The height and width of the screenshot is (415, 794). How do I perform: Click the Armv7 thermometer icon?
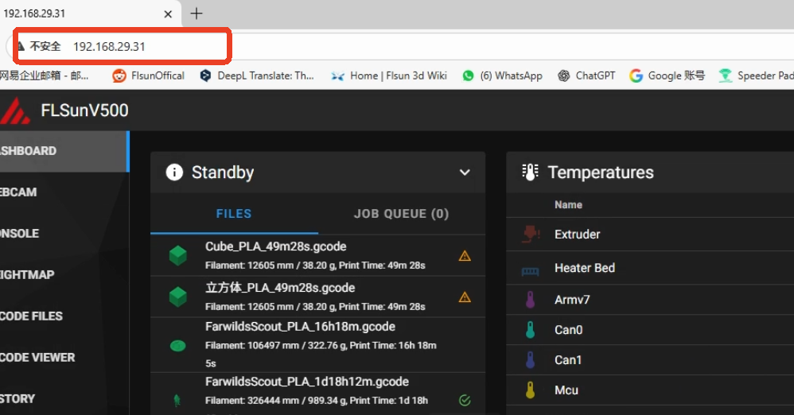point(530,300)
